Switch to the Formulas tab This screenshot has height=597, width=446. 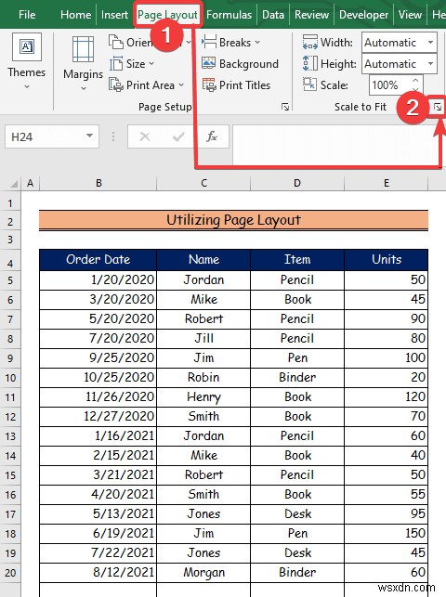(229, 15)
